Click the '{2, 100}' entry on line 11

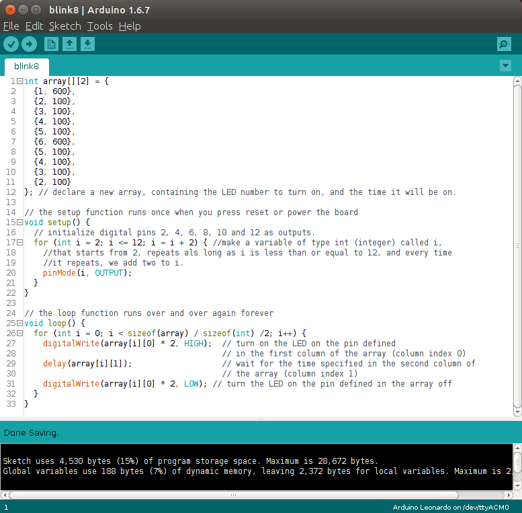click(x=52, y=182)
